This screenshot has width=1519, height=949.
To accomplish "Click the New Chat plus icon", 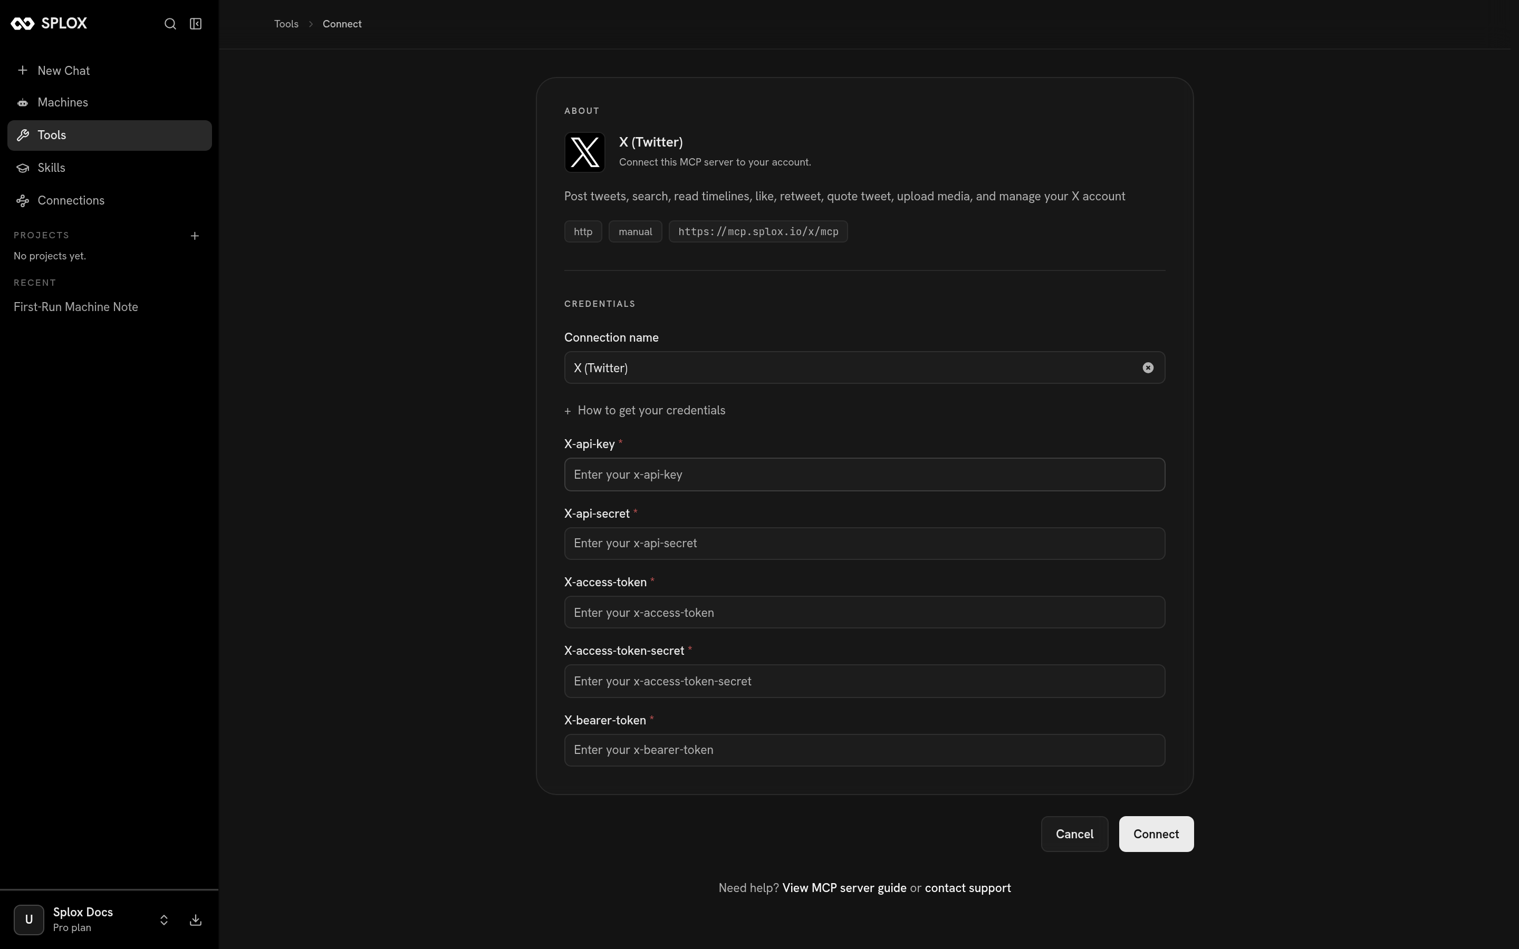I will (23, 70).
